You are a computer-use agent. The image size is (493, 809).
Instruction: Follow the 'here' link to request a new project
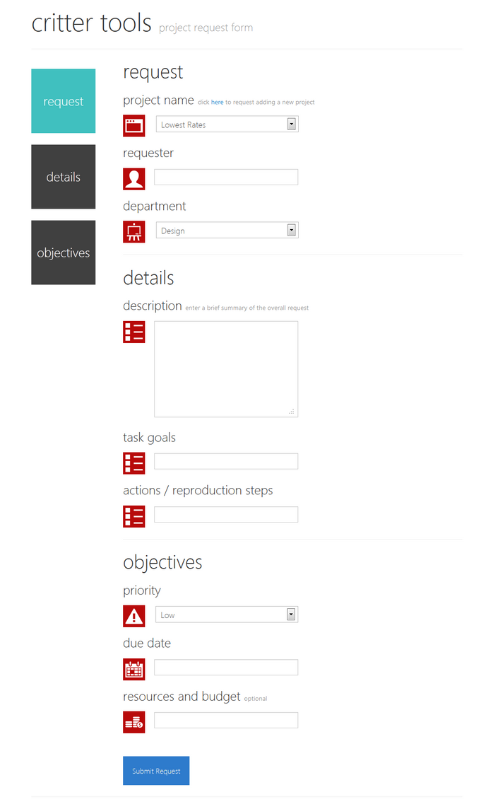218,102
